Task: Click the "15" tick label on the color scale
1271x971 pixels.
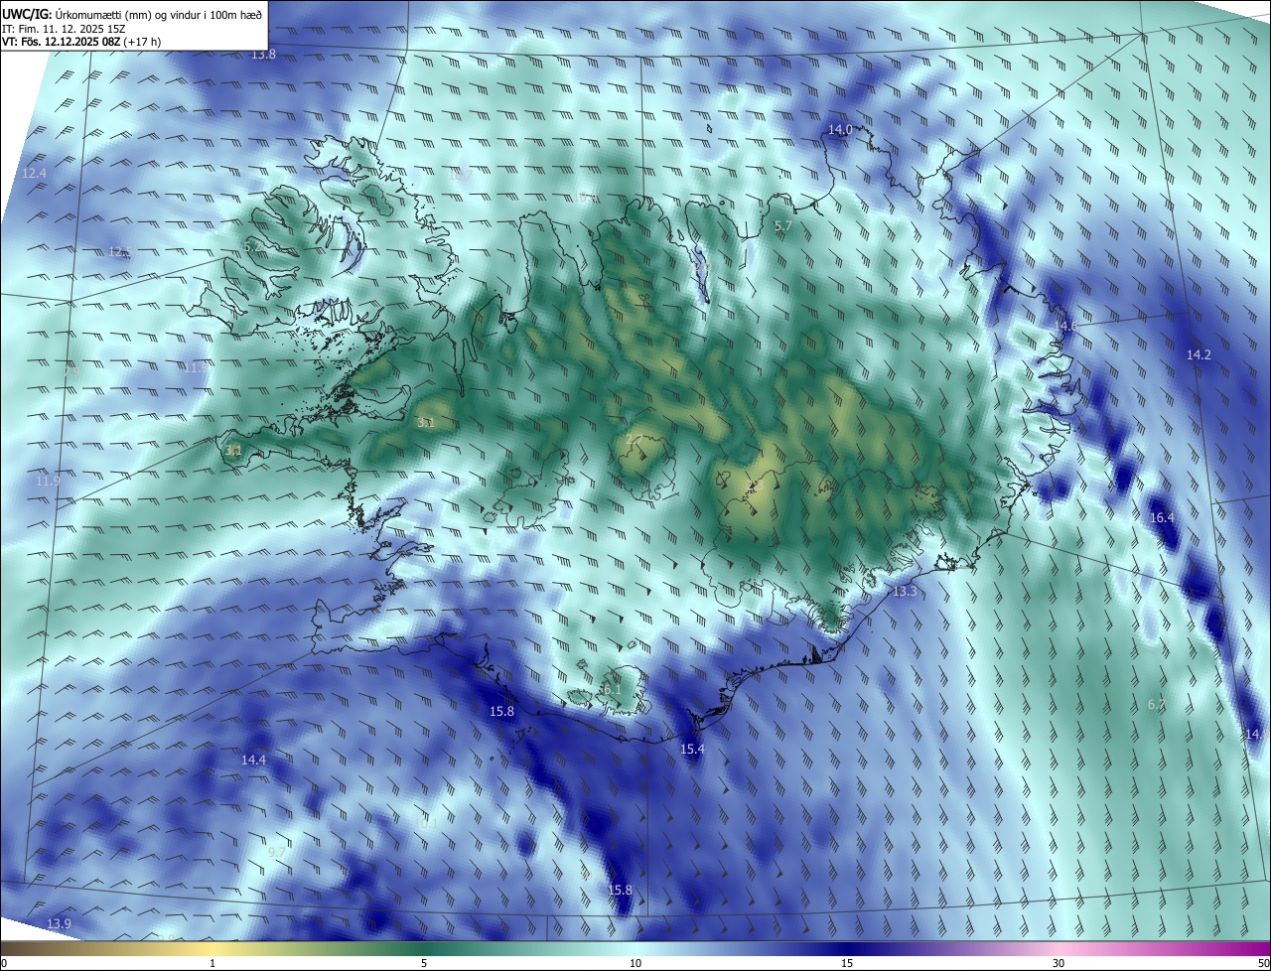Action: [847, 963]
